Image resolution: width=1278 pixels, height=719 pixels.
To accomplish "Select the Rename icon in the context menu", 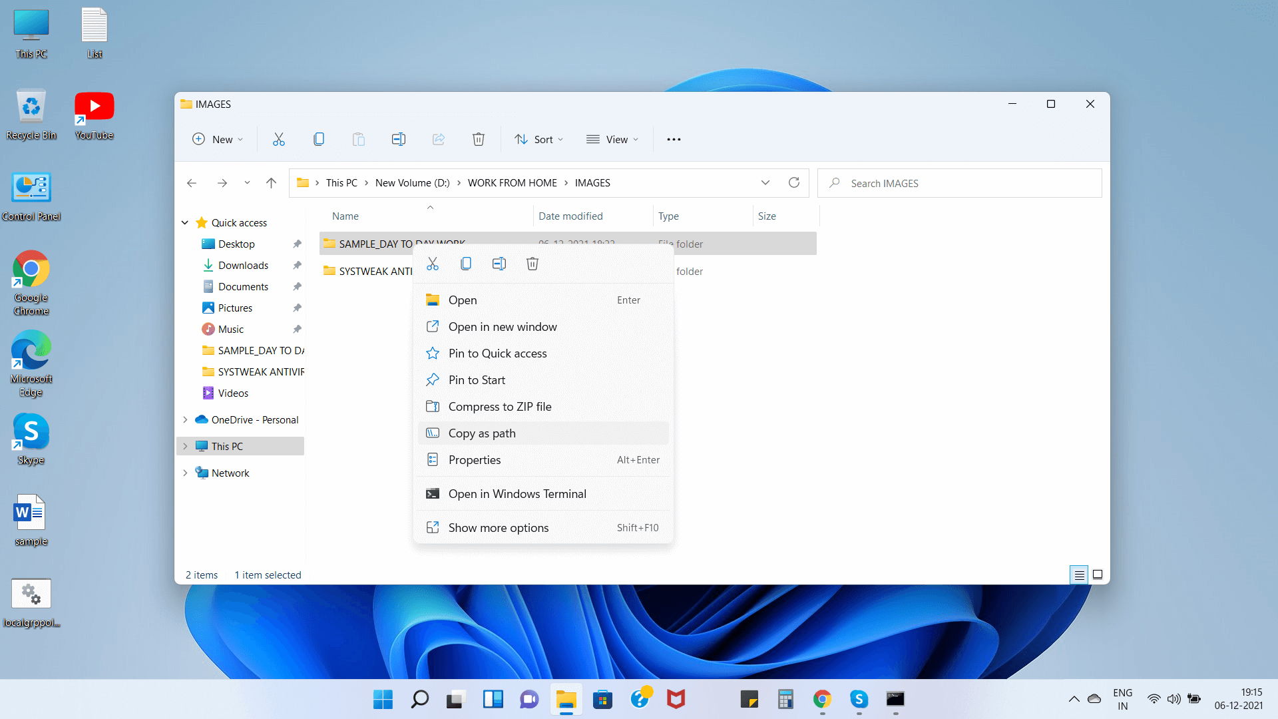I will [x=499, y=263].
